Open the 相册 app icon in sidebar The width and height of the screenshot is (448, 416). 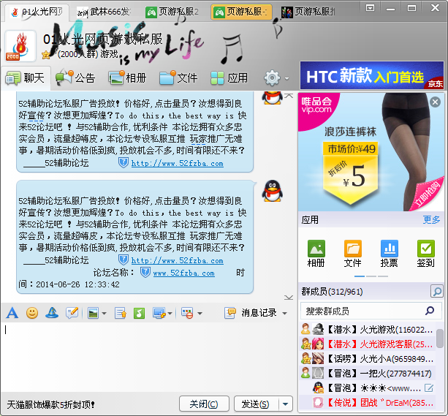(316, 253)
